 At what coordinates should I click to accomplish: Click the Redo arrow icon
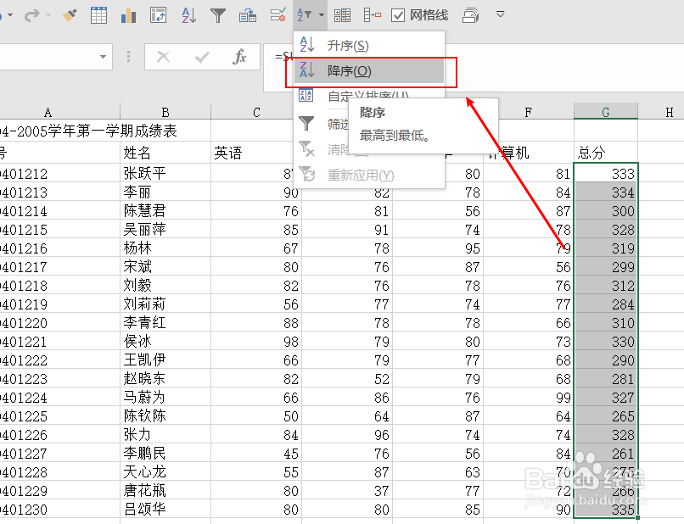[x=31, y=14]
